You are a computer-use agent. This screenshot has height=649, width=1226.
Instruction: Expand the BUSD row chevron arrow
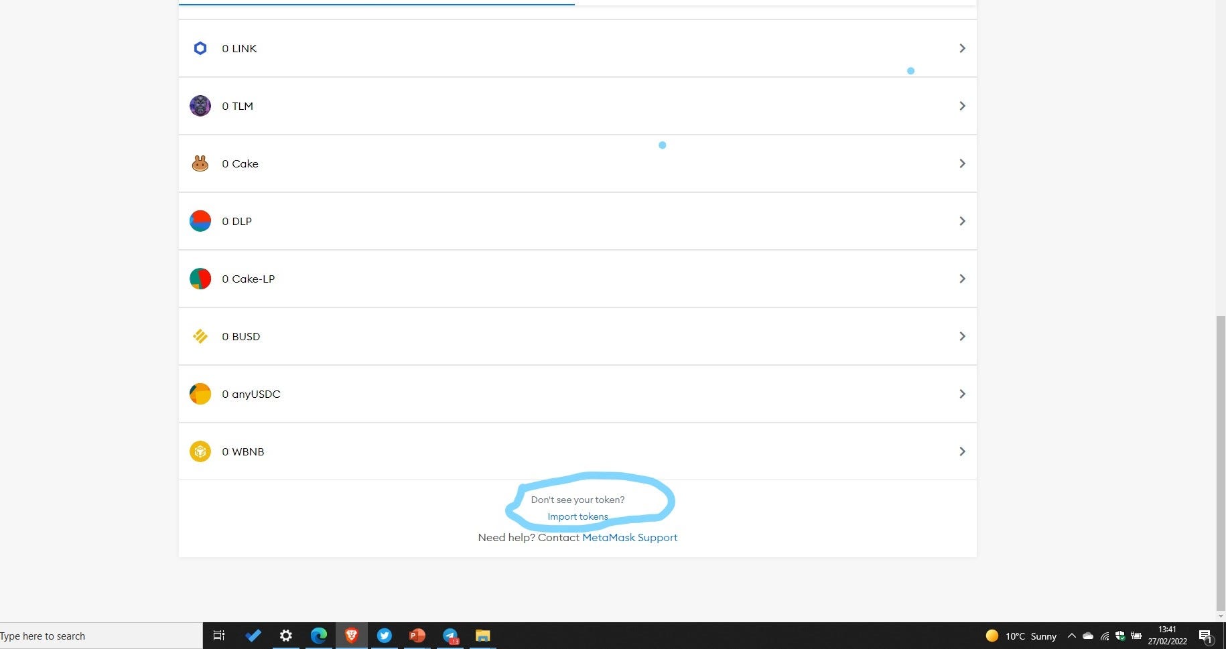962,336
